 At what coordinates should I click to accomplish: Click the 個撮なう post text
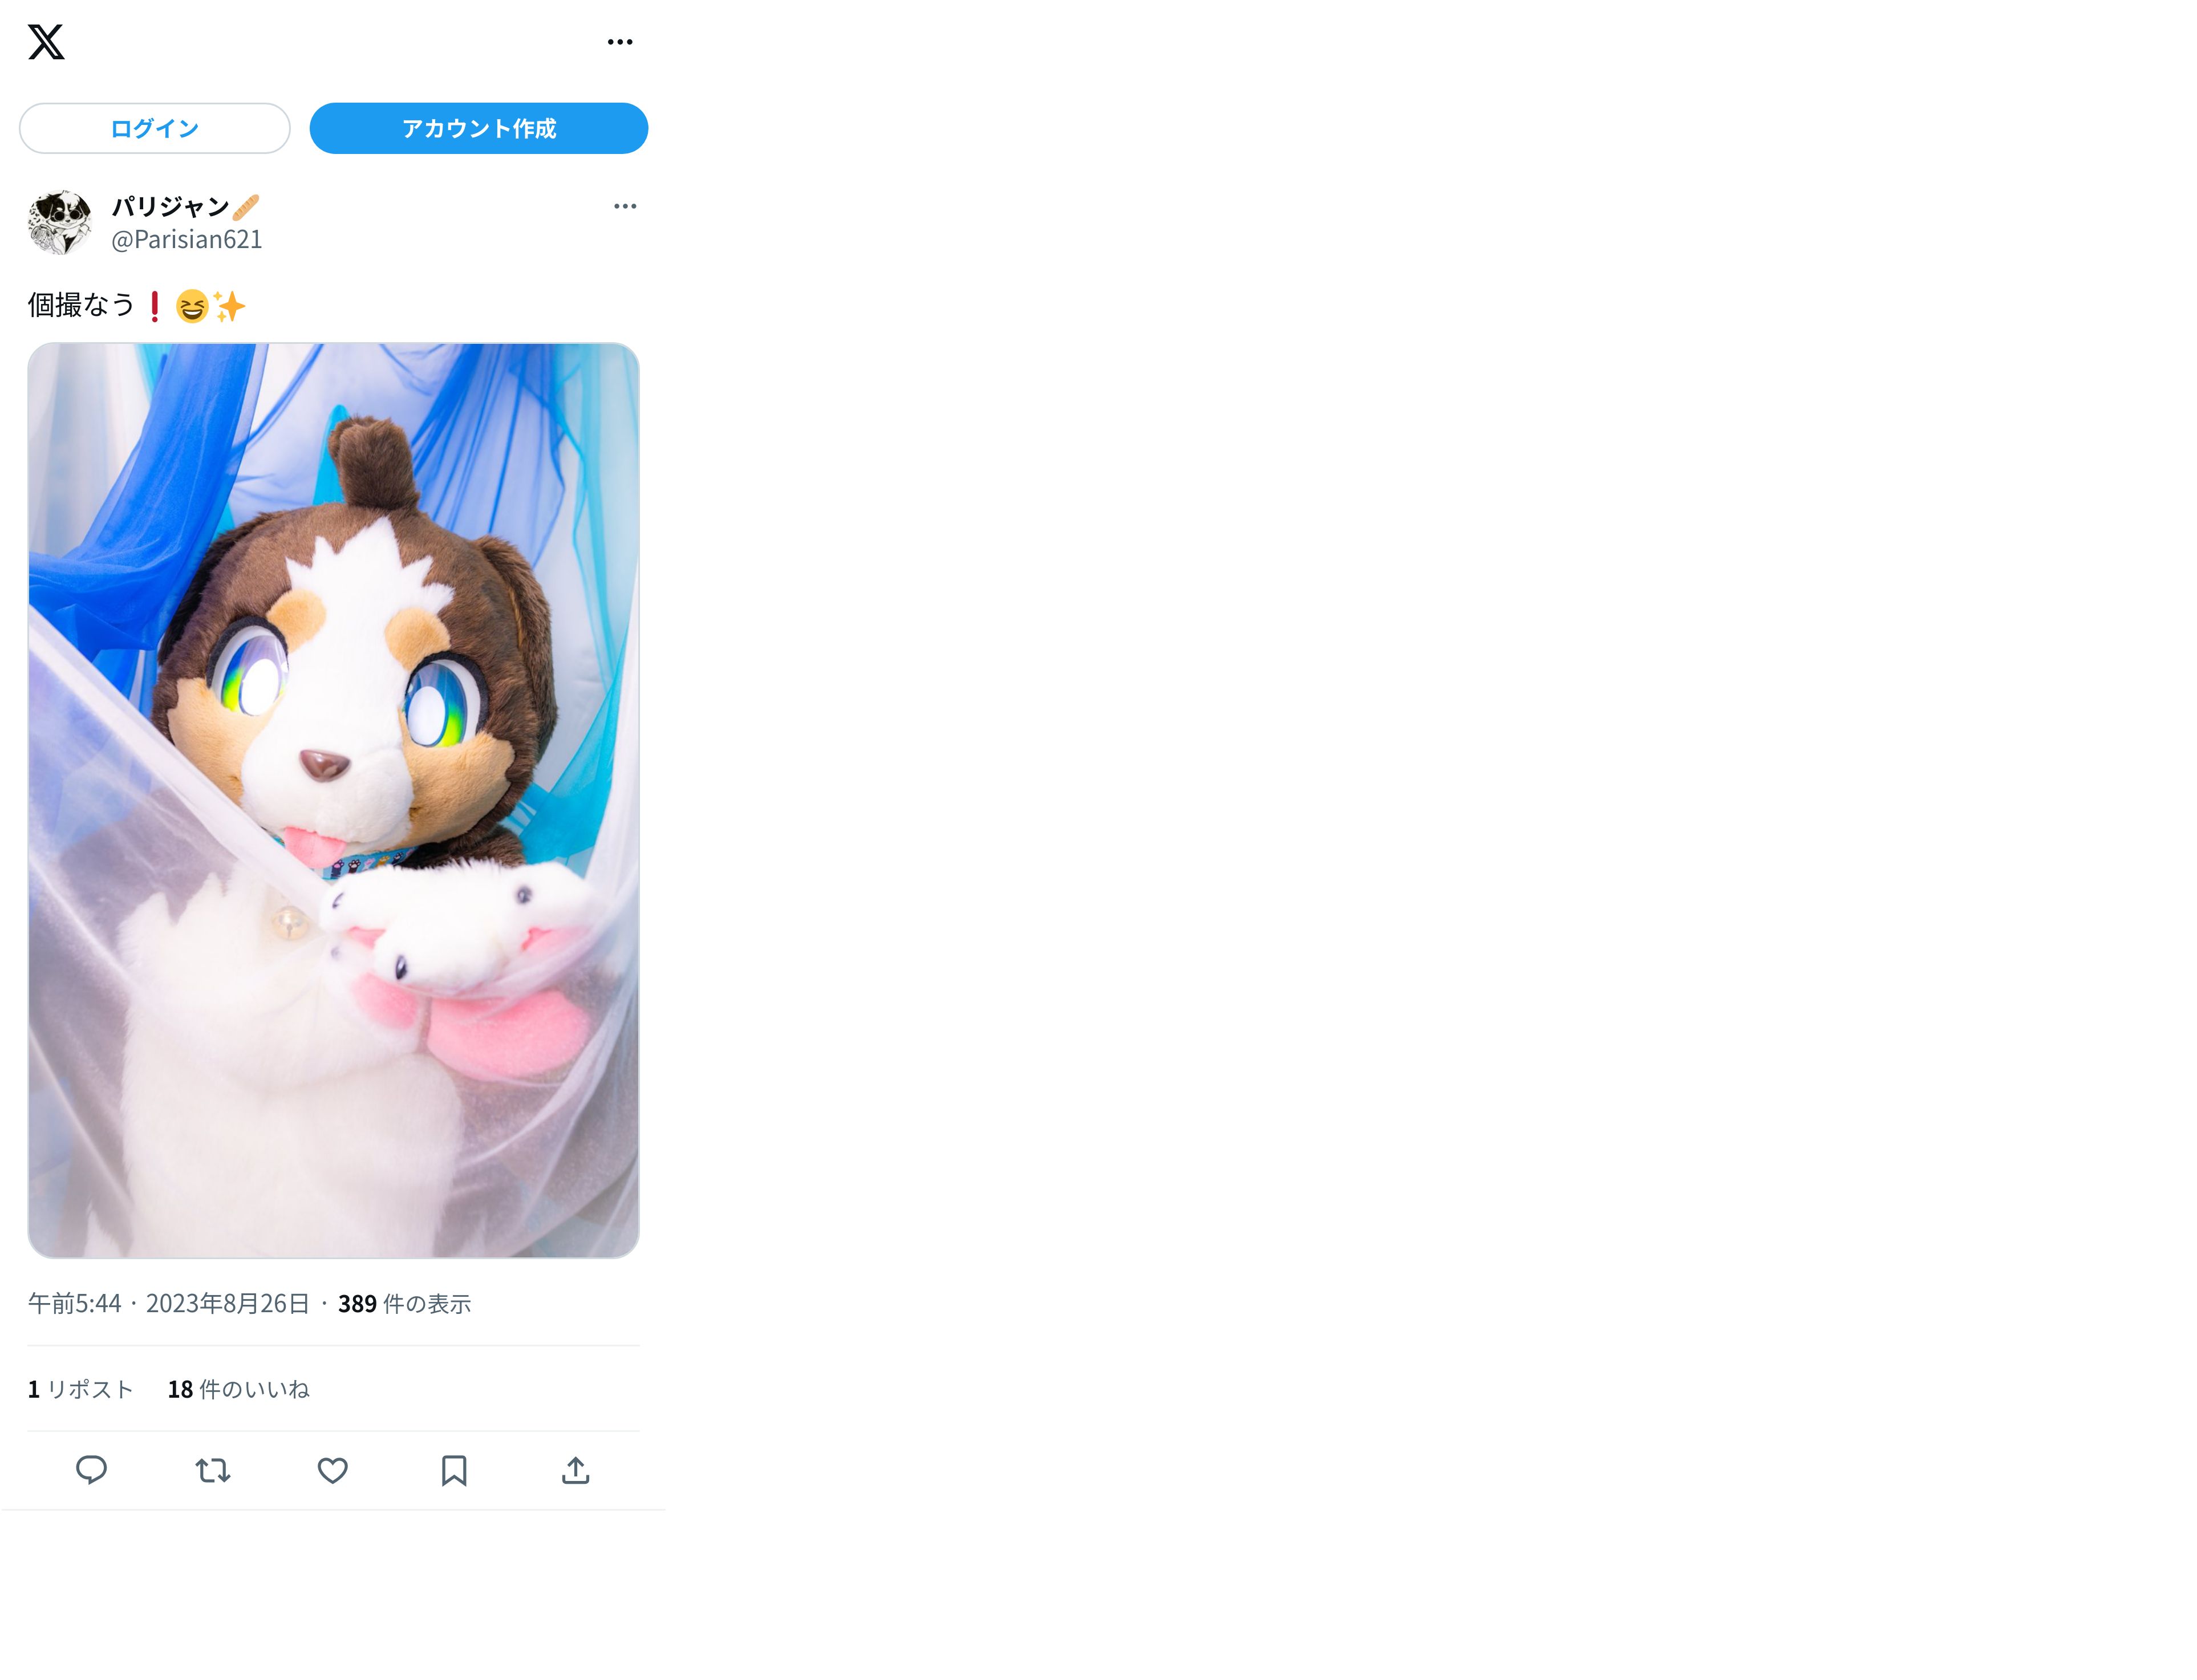click(81, 305)
